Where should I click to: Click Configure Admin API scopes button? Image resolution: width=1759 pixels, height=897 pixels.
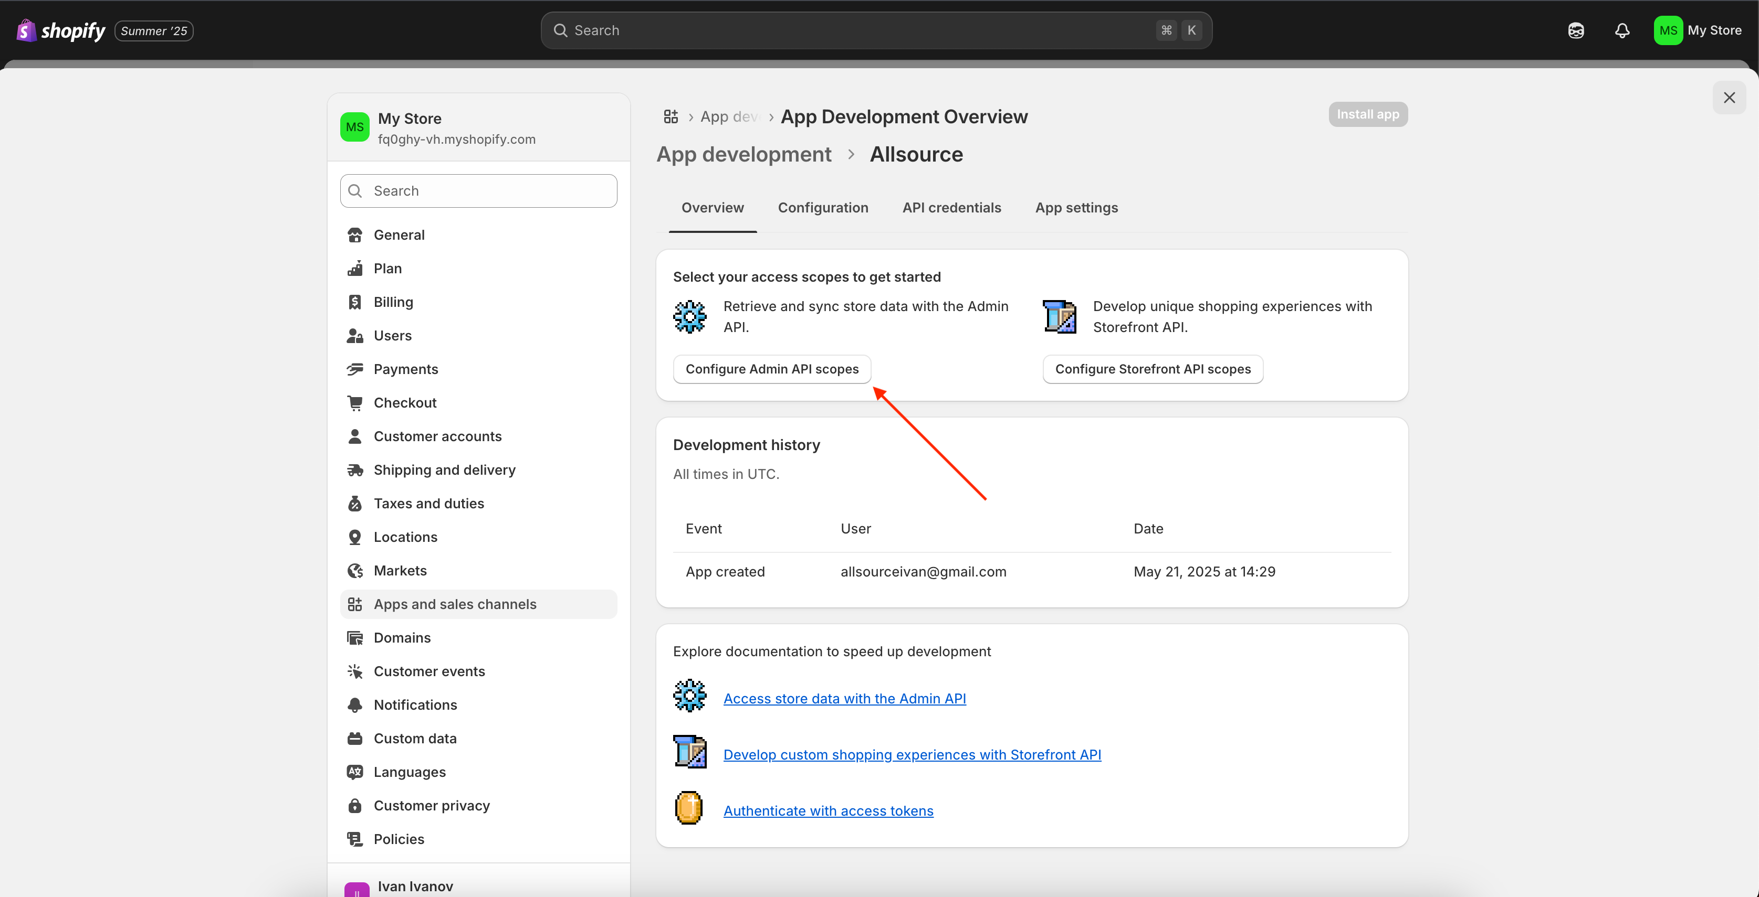click(x=772, y=369)
